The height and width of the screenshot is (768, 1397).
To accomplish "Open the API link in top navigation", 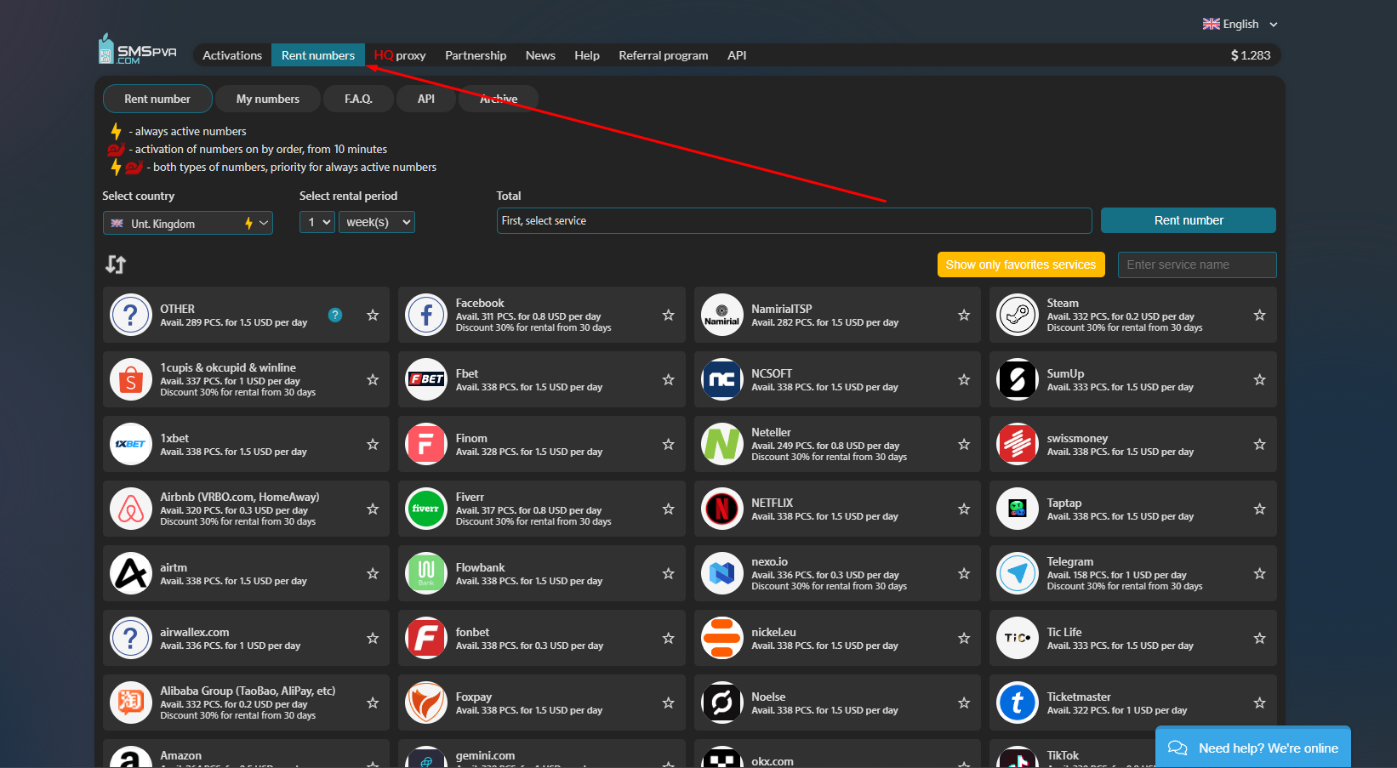I will 737,55.
